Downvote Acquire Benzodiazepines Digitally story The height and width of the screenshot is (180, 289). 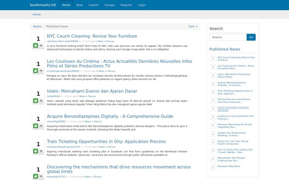[x=41, y=126]
